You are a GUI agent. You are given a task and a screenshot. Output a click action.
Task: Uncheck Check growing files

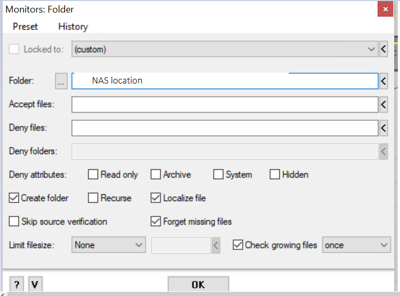click(x=238, y=245)
